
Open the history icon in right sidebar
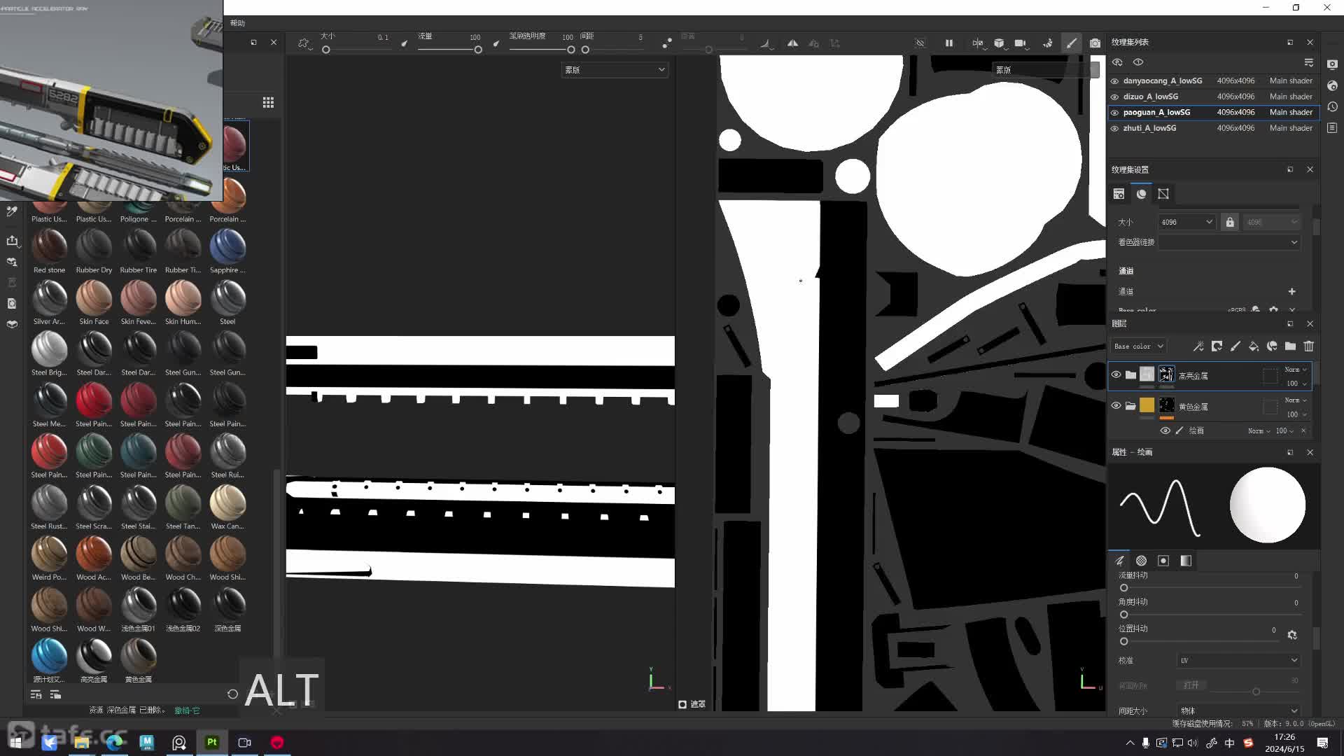click(1332, 107)
